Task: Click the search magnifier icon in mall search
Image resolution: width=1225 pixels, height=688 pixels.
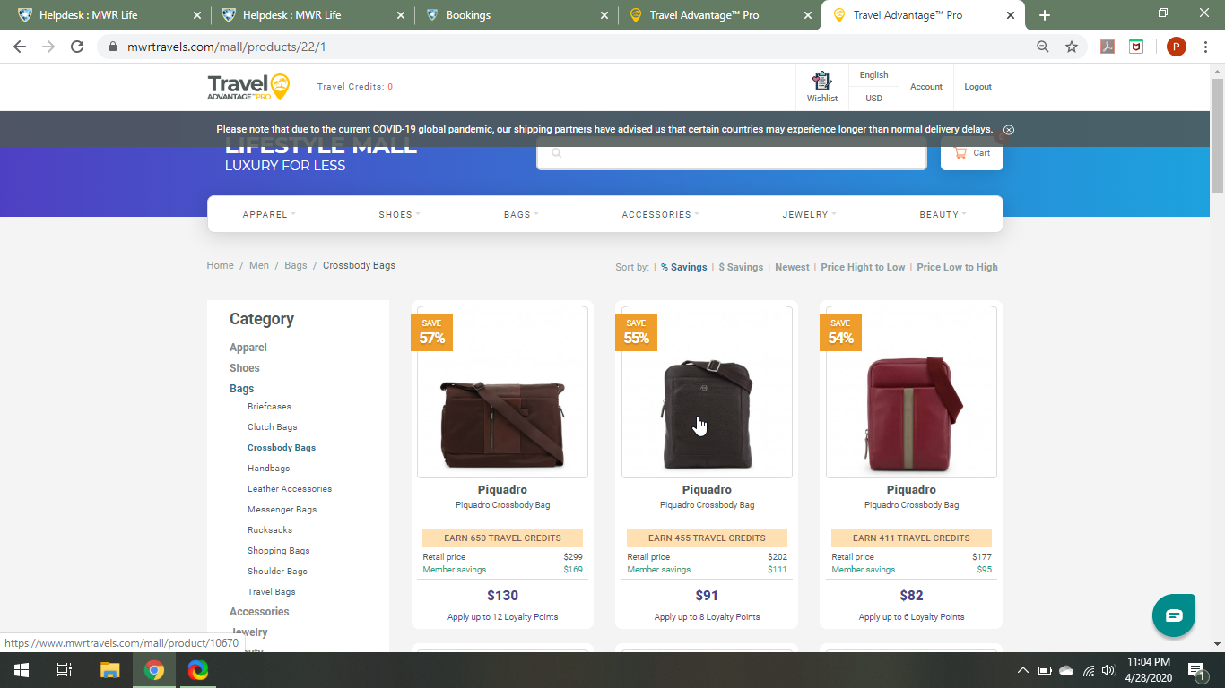Action: (556, 153)
